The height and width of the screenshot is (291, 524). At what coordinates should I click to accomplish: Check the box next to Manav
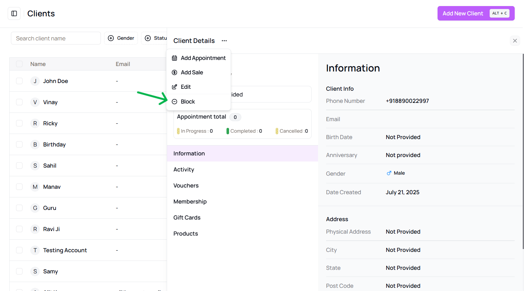coord(19,187)
